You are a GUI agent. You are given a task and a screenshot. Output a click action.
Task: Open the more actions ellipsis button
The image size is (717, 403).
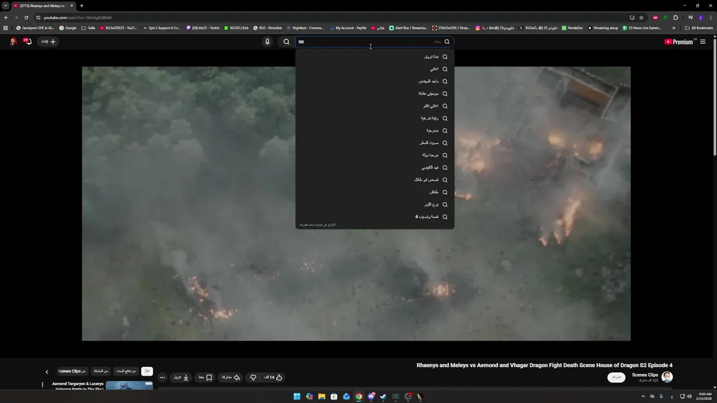pyautogui.click(x=162, y=377)
